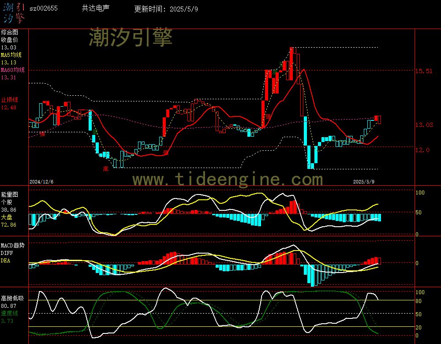This screenshot has height=344, width=441.
Task: Click the 0 axis label of the MACD panel
Action: coord(417,263)
